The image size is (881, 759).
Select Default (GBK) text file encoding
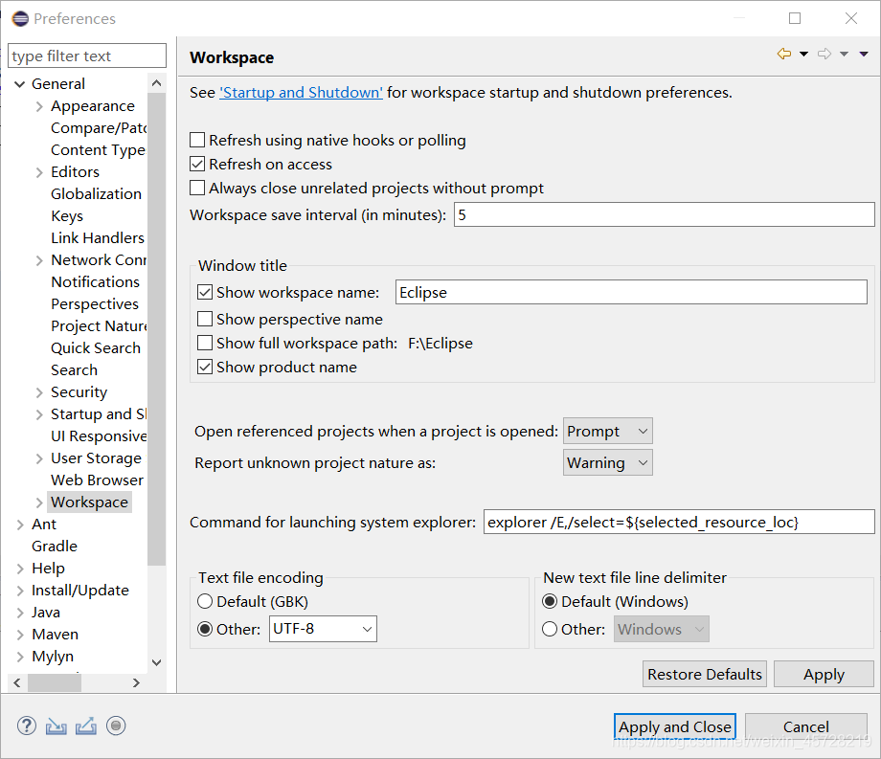tap(205, 601)
